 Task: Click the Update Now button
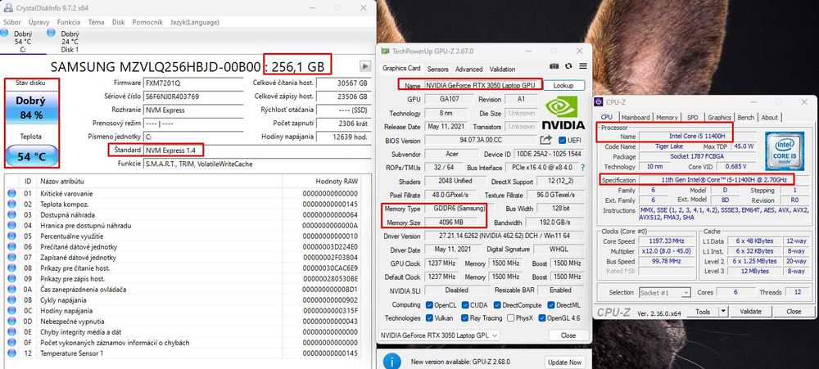click(564, 362)
